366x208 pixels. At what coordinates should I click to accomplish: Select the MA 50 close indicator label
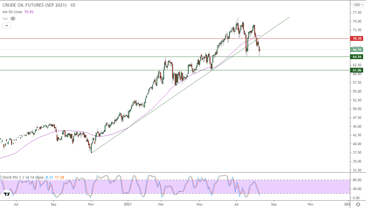[x=12, y=12]
